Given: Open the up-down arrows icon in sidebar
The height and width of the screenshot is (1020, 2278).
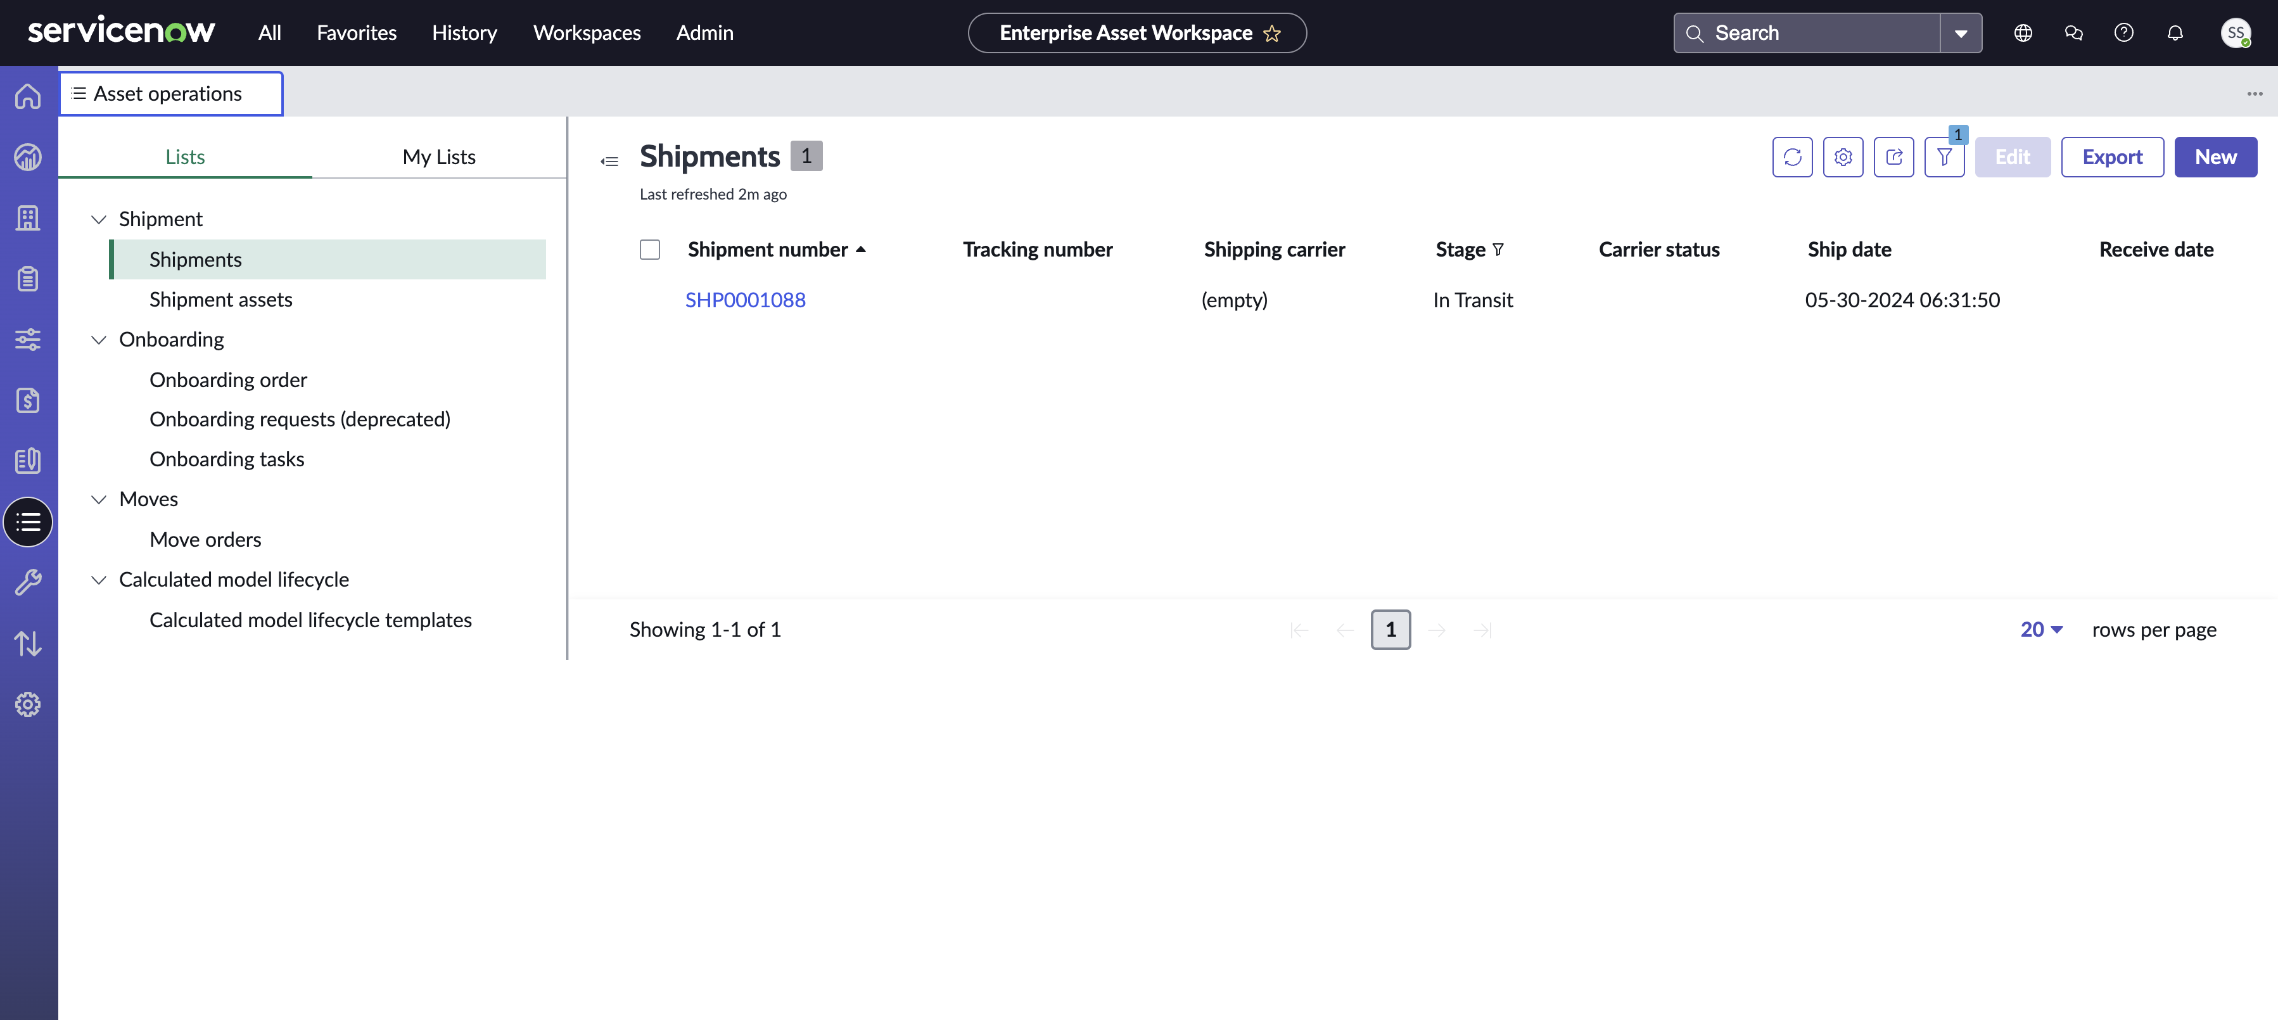Looking at the screenshot, I should pyautogui.click(x=29, y=643).
